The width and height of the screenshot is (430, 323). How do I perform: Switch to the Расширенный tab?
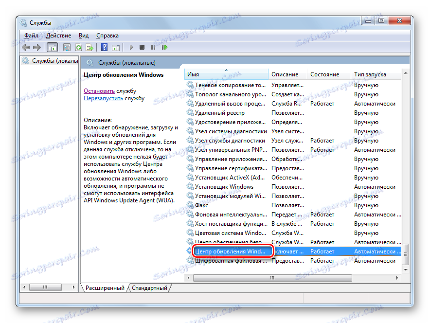(105, 288)
